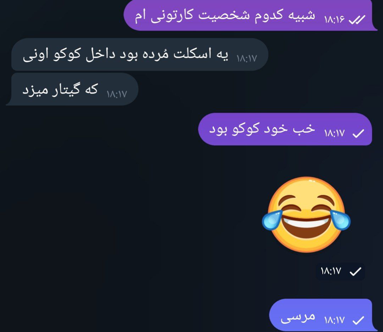This screenshot has height=332, width=383.
Task: Select the 'خب خود کوکو بود' message bubble
Action: [285, 129]
